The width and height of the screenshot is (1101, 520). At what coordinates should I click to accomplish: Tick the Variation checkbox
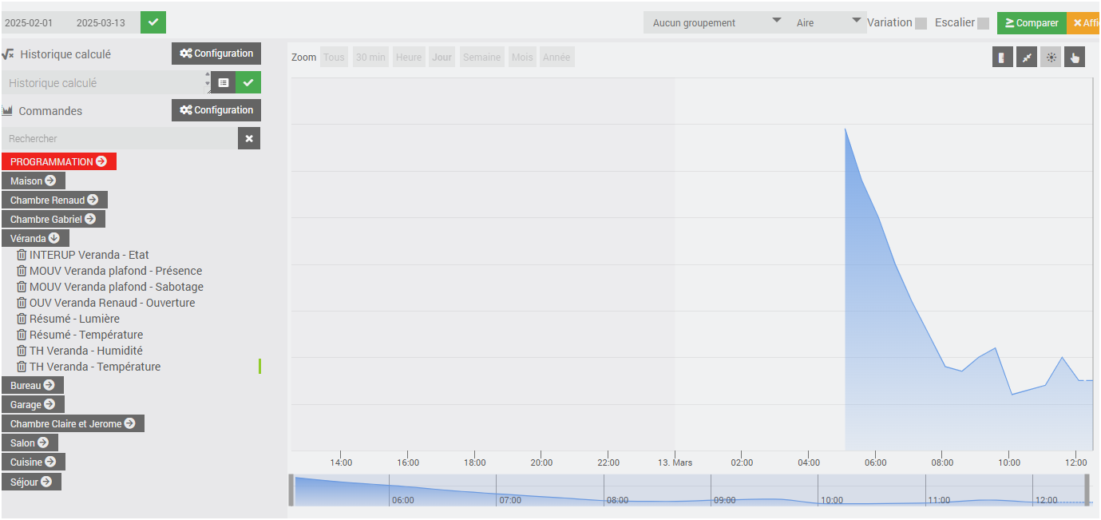coord(921,23)
